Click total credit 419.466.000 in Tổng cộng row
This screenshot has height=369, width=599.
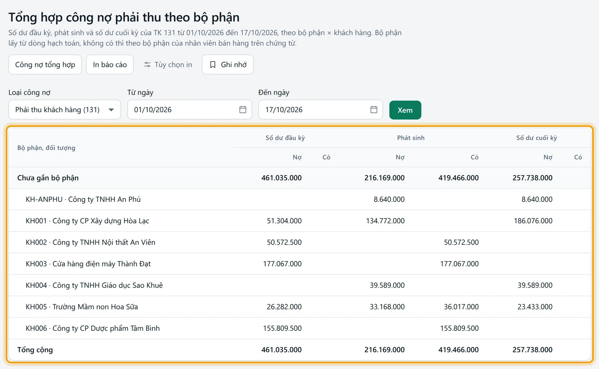459,350
